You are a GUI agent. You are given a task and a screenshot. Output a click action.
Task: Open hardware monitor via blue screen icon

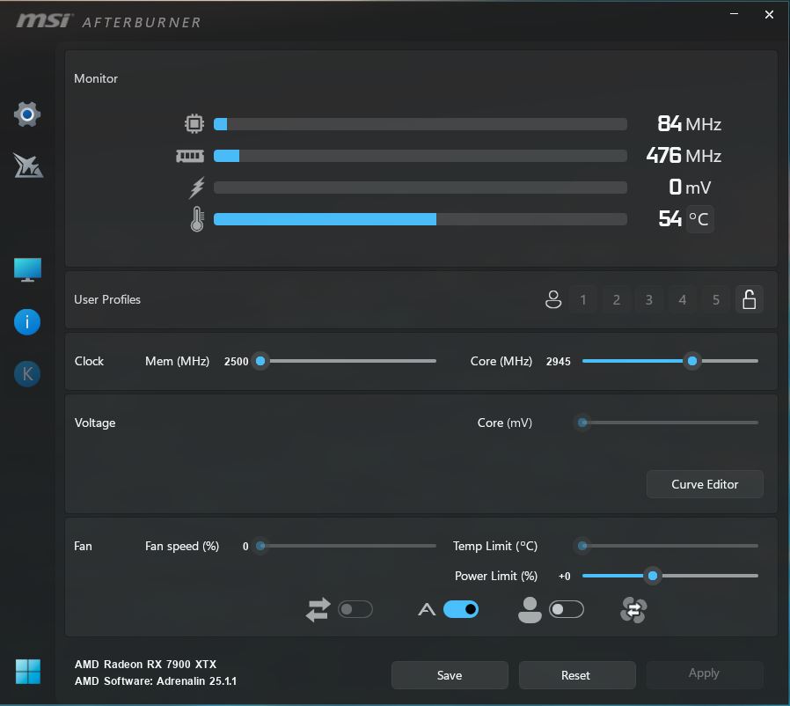(27, 269)
